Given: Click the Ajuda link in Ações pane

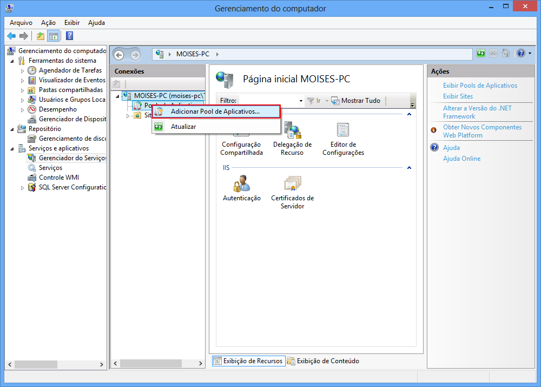Looking at the screenshot, I should (x=451, y=147).
